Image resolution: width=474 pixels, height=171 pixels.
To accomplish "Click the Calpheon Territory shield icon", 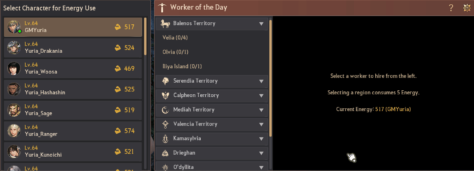I will [x=165, y=95].
